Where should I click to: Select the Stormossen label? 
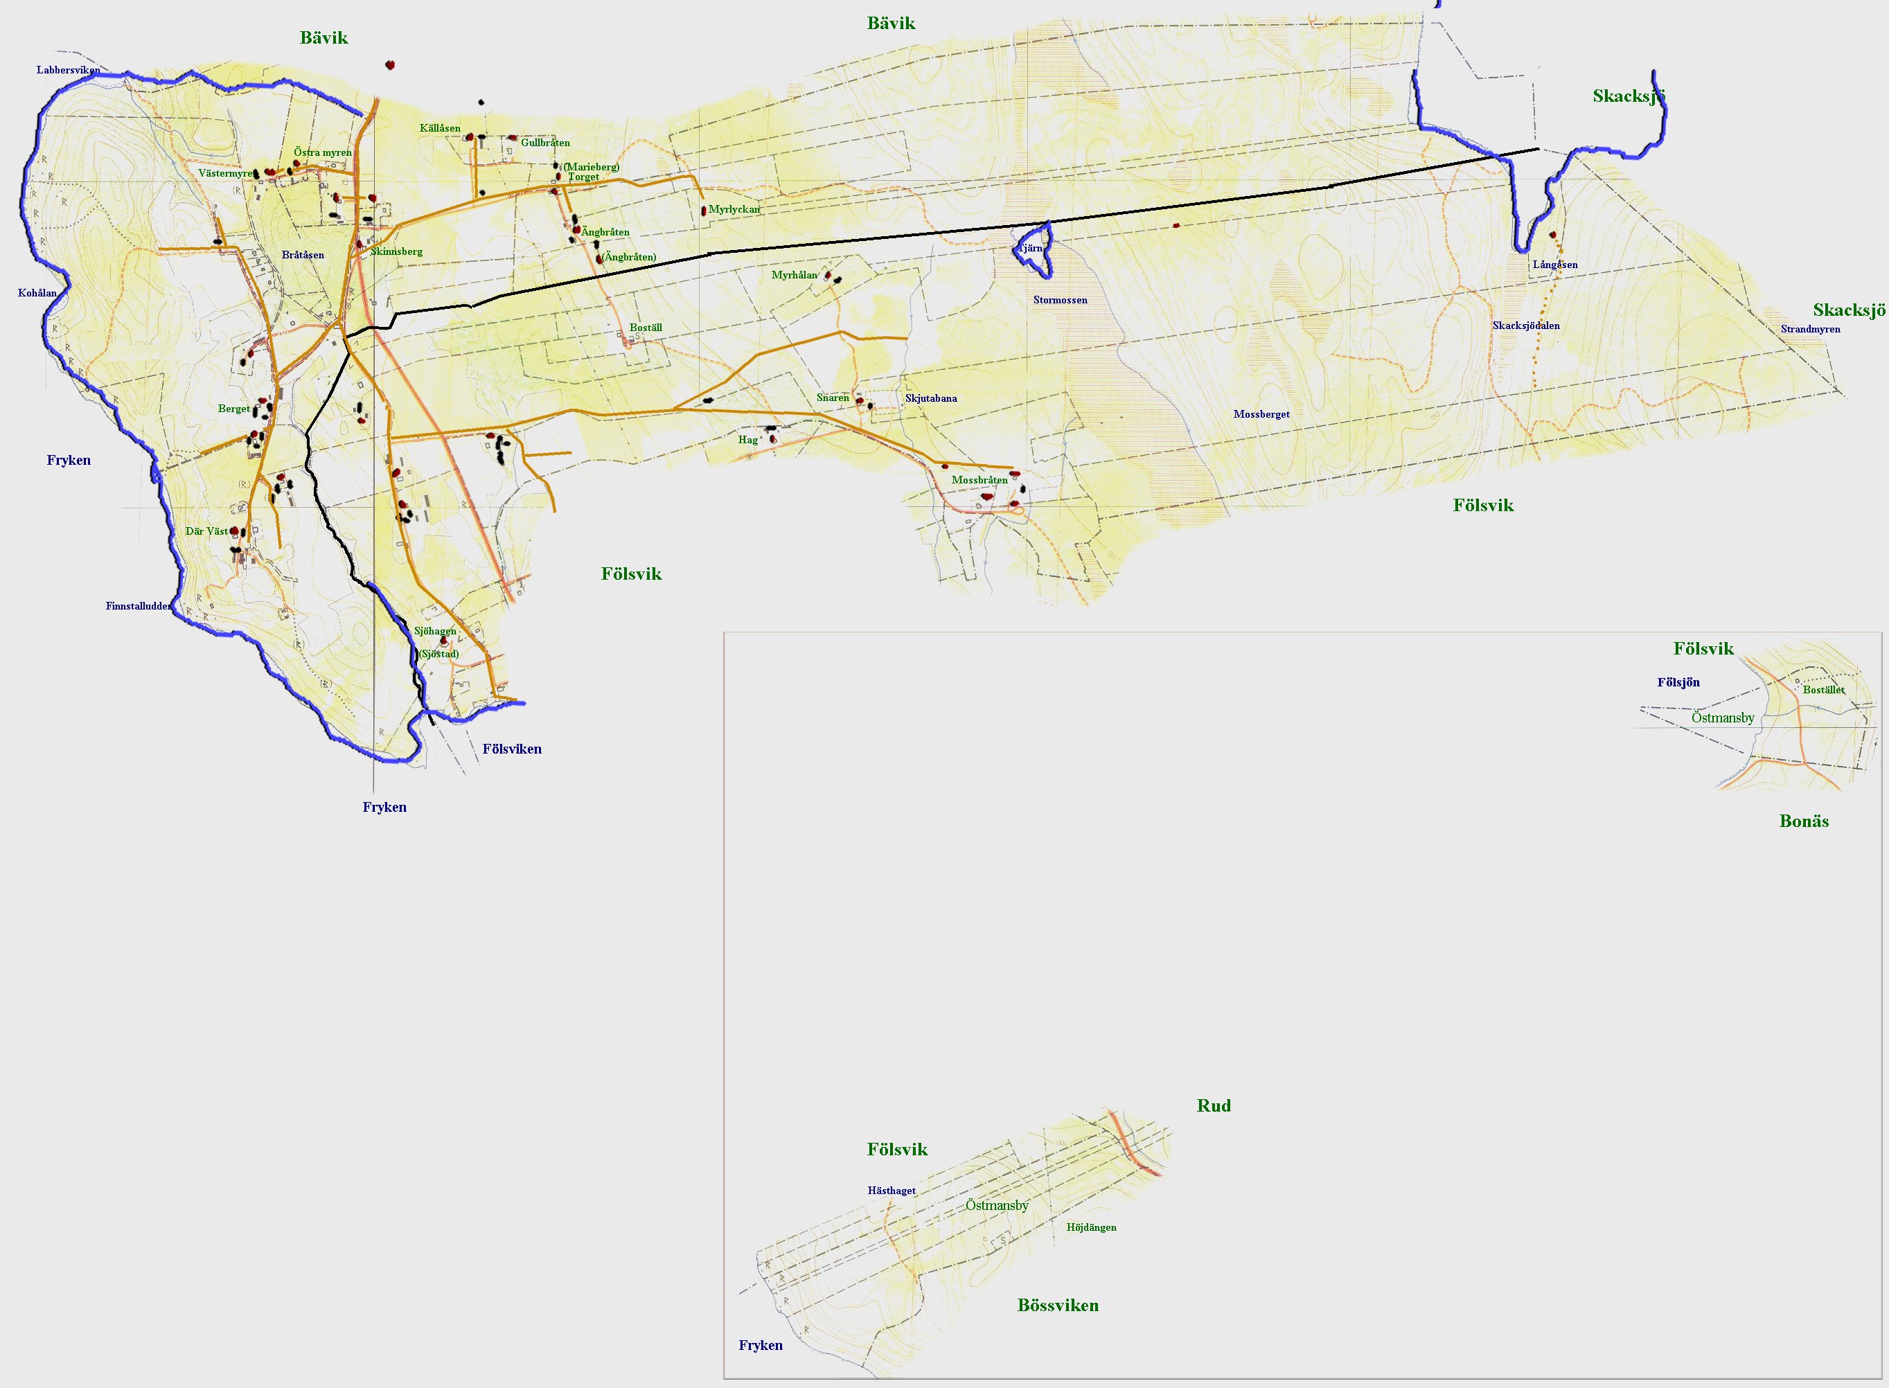tap(1060, 300)
